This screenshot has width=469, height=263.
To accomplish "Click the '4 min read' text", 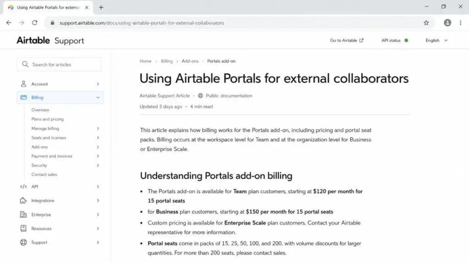I will coord(202,106).
